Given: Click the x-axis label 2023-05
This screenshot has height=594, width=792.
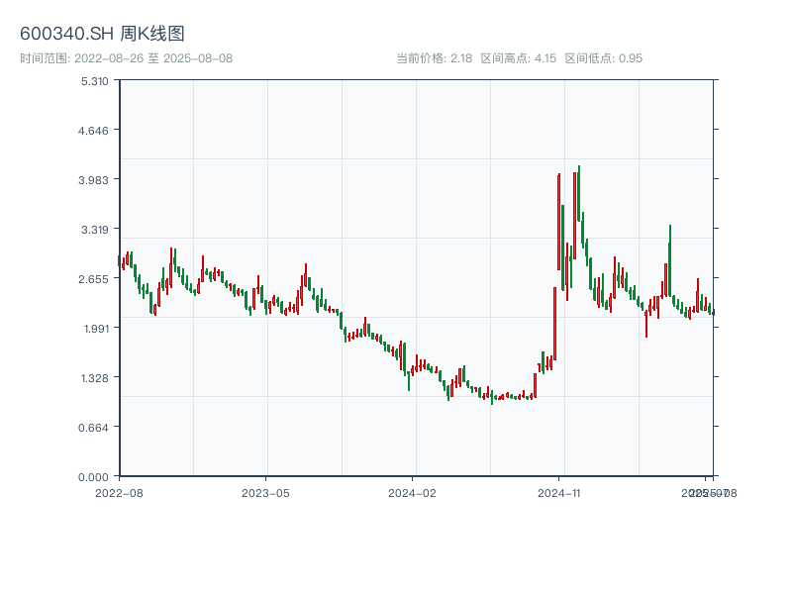Looking at the screenshot, I should point(265,493).
